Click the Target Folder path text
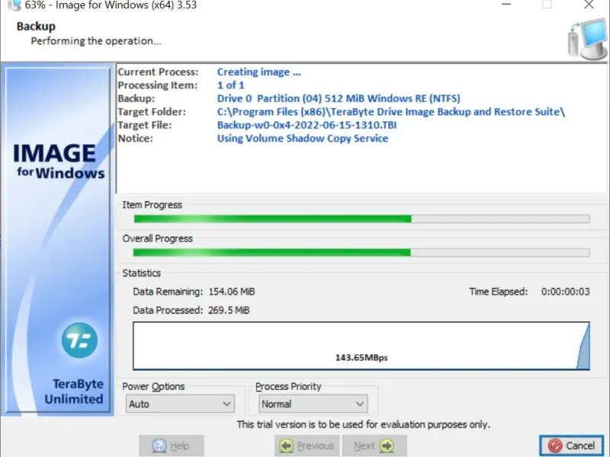This screenshot has height=457, width=610. pyautogui.click(x=391, y=112)
